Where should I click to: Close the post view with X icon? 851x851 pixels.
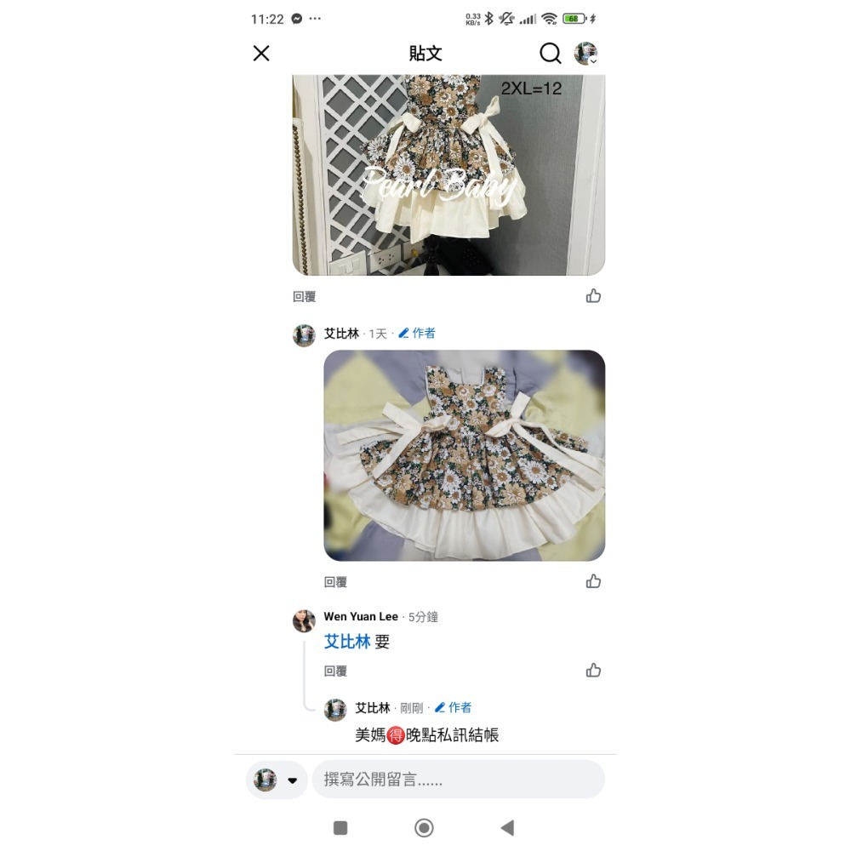pos(261,53)
